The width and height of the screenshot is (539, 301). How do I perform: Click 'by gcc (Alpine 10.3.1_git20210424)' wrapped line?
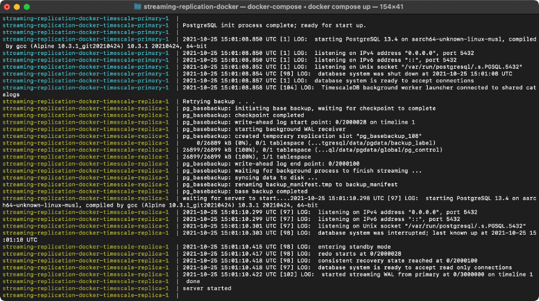pyautogui.click(x=106, y=46)
